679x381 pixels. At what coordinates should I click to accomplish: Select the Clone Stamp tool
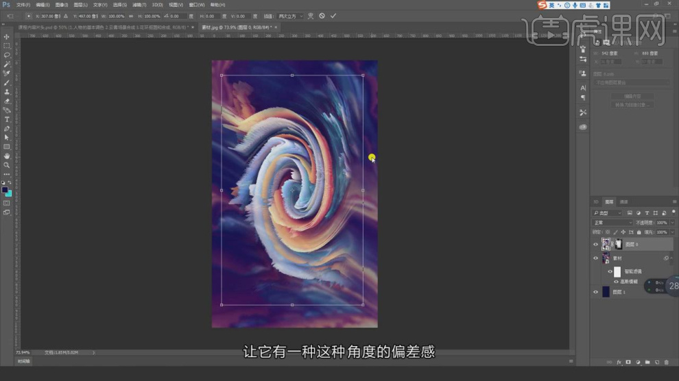coord(6,92)
